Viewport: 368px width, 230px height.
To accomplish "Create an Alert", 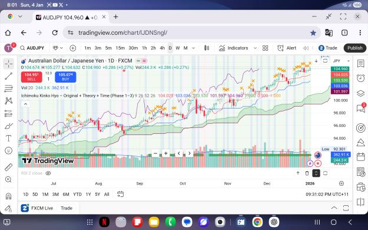I will [x=287, y=48].
